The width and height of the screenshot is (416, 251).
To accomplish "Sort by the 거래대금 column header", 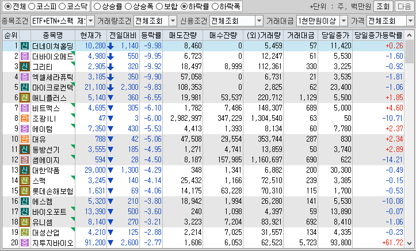I will (x=300, y=35).
